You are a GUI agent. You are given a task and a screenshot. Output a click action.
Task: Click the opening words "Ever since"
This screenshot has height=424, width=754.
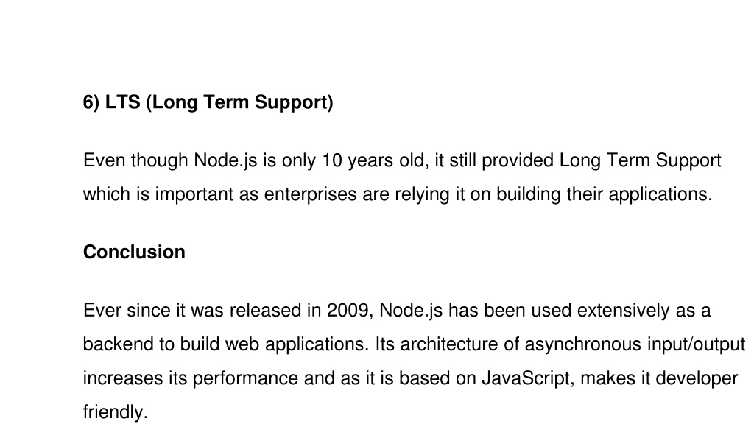(x=127, y=311)
